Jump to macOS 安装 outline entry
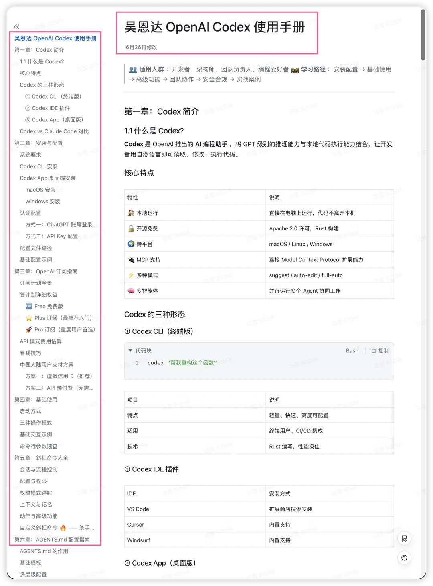The width and height of the screenshot is (433, 586). coord(40,190)
